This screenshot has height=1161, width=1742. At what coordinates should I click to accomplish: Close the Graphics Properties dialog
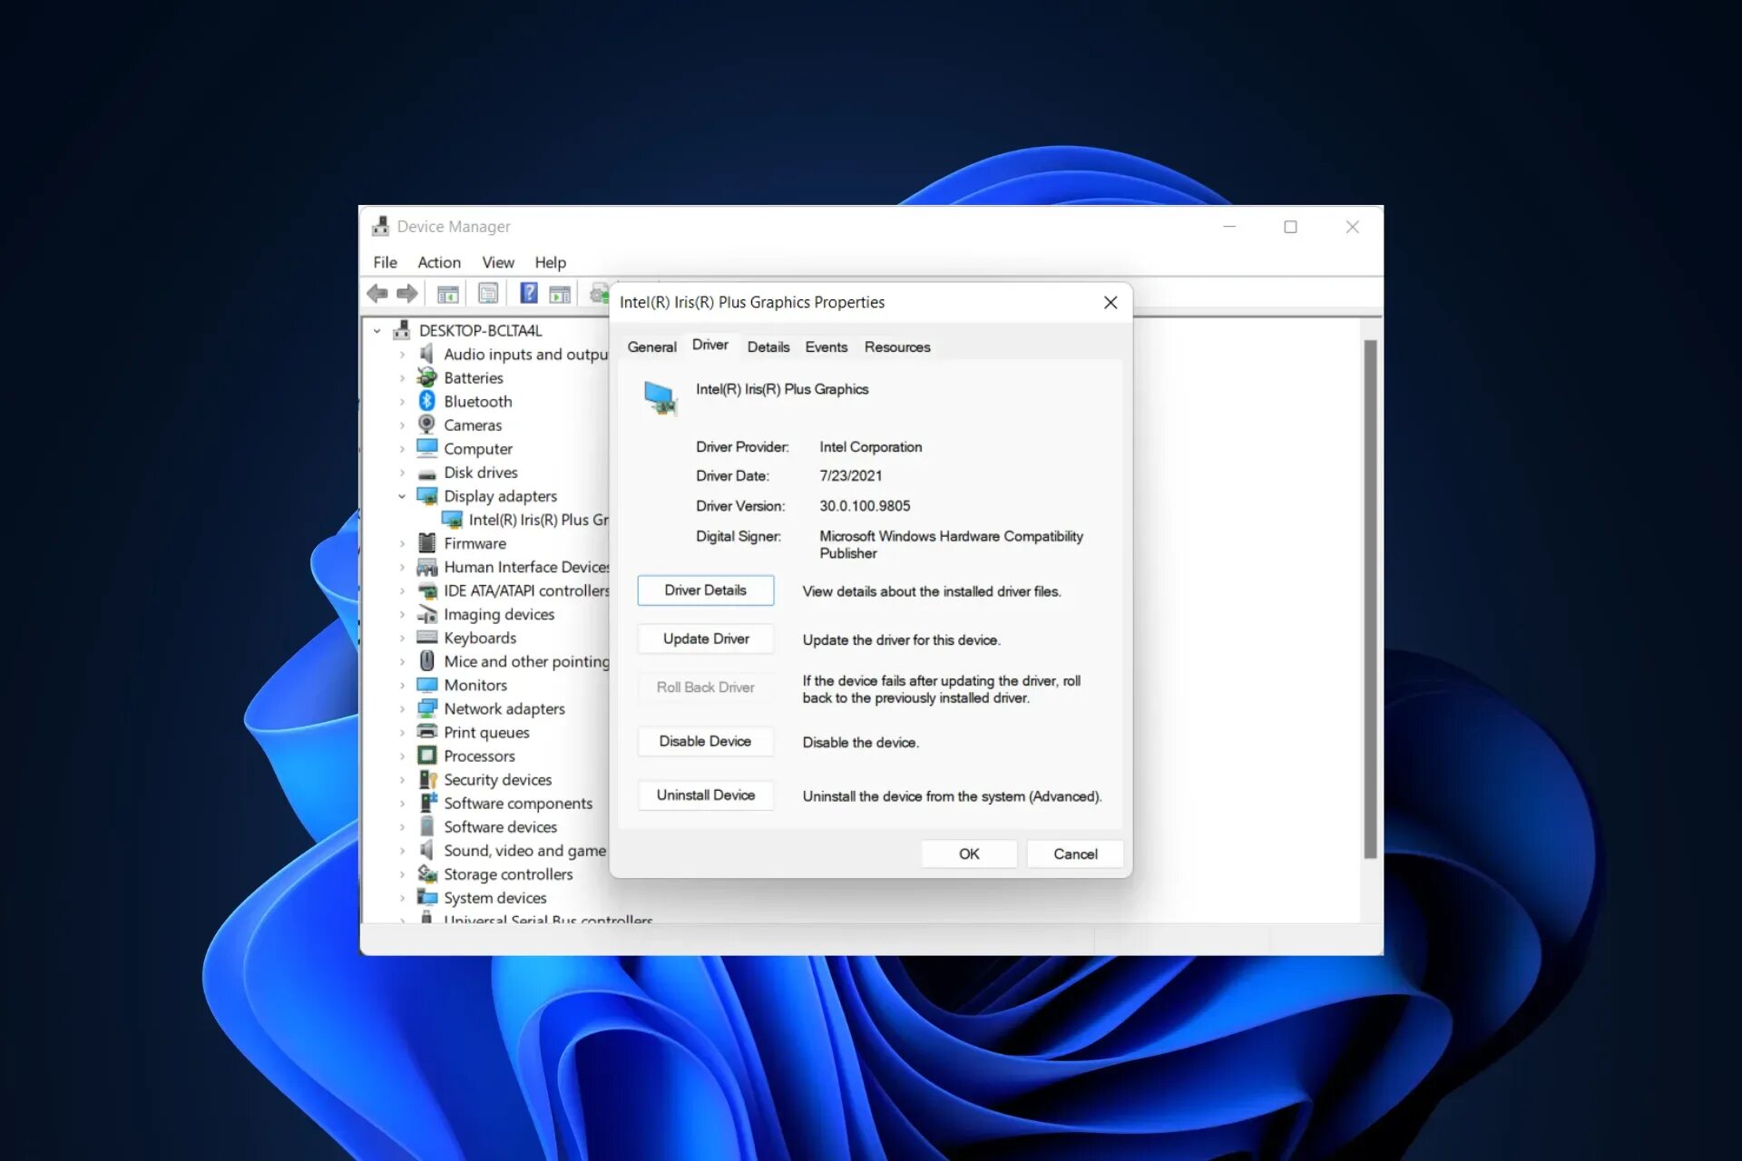pyautogui.click(x=1110, y=303)
